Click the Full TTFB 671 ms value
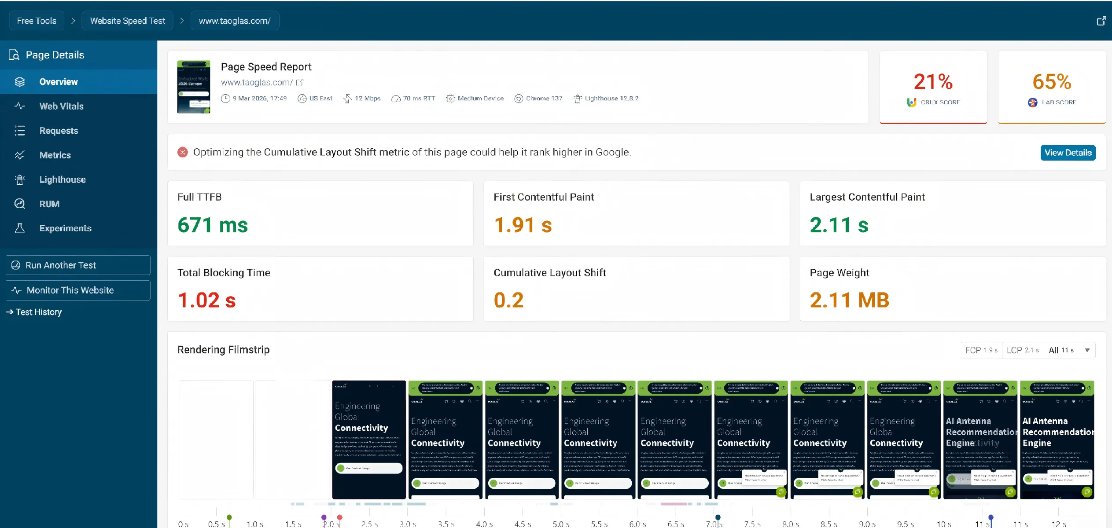The height and width of the screenshot is (528, 1112). coord(213,225)
